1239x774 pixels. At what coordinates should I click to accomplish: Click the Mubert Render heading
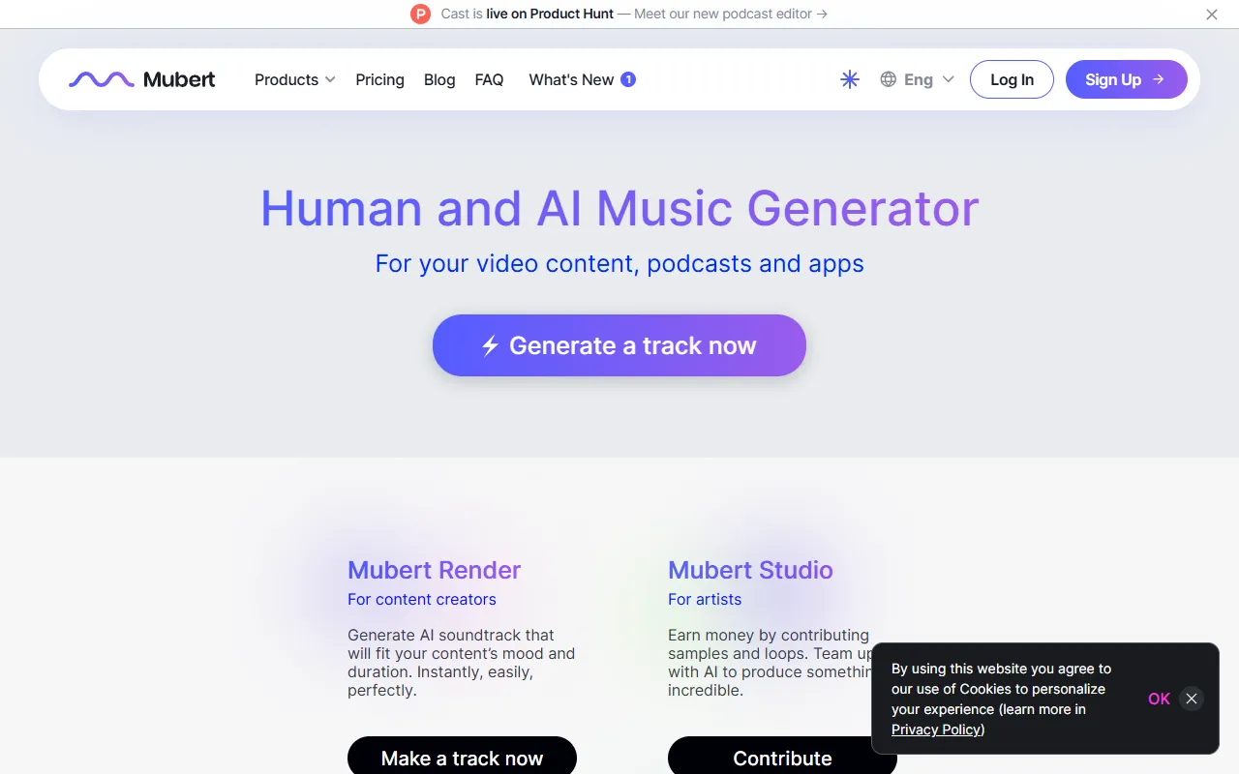(435, 570)
